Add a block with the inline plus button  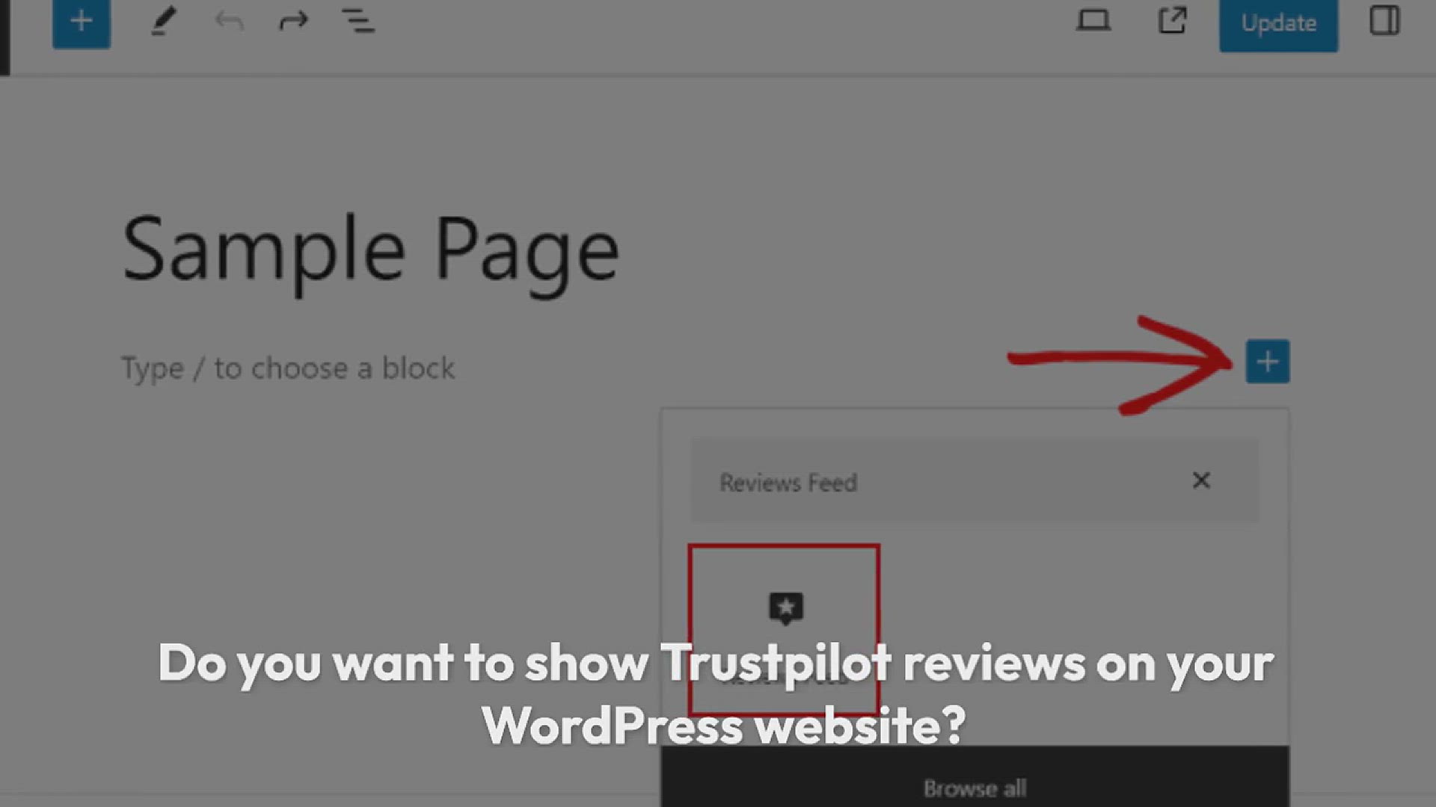pyautogui.click(x=1267, y=362)
